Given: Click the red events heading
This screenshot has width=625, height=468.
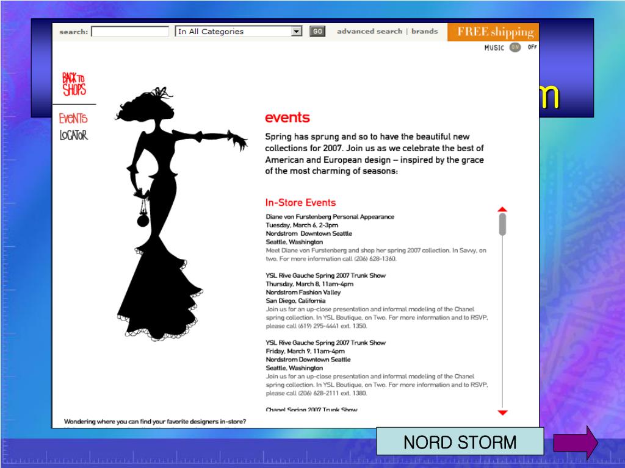Looking at the screenshot, I should coord(287,118).
